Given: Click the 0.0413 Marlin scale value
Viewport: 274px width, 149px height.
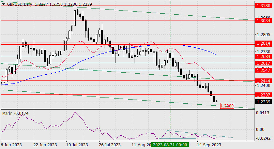Looking at the screenshot, I should 263,113.
